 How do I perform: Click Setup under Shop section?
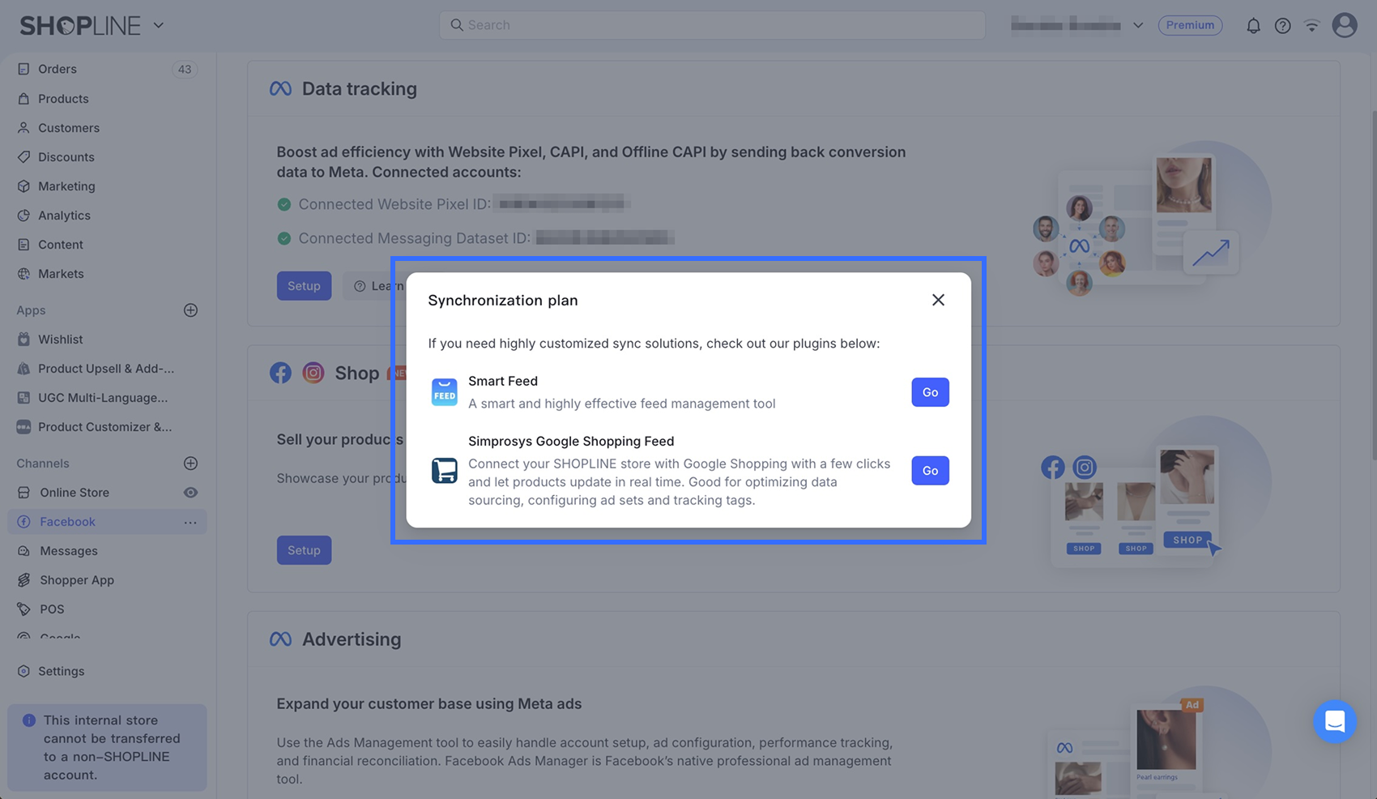304,550
